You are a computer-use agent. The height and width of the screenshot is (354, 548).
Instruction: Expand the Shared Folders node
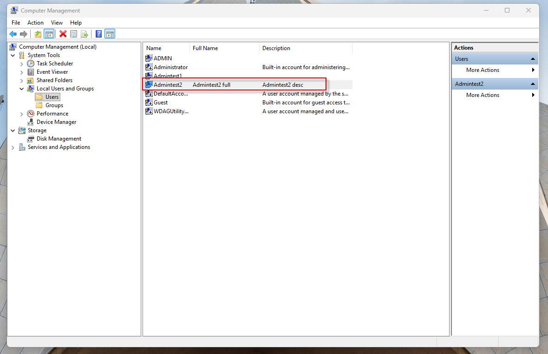22,81
